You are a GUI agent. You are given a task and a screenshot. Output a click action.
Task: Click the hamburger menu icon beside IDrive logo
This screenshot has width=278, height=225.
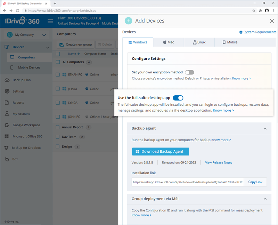point(50,21)
